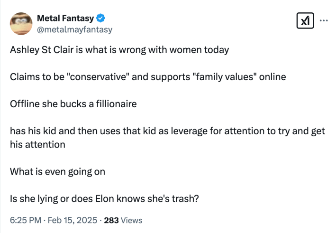Click the wrapped text "his attention"
The image size is (336, 233).
point(37,144)
